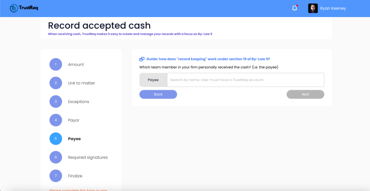Open the Ryan Keeney user menu
The image size is (370, 191).
[x=333, y=8]
